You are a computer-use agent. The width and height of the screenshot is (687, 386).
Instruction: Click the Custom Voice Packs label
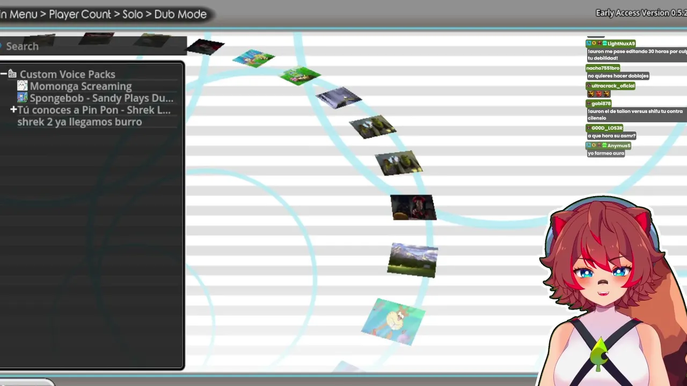tap(68, 74)
